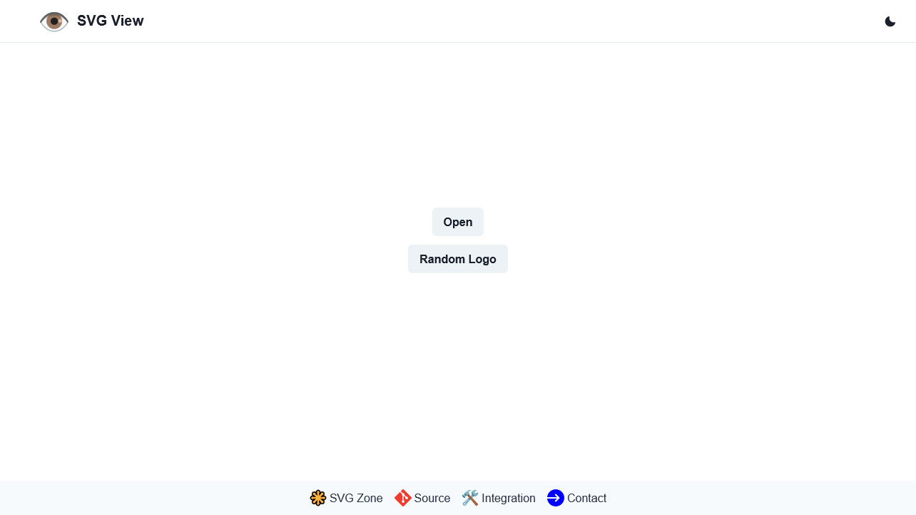Click the blue arrow Contact icon
Viewport: 916px width, 515px height.
point(556,498)
